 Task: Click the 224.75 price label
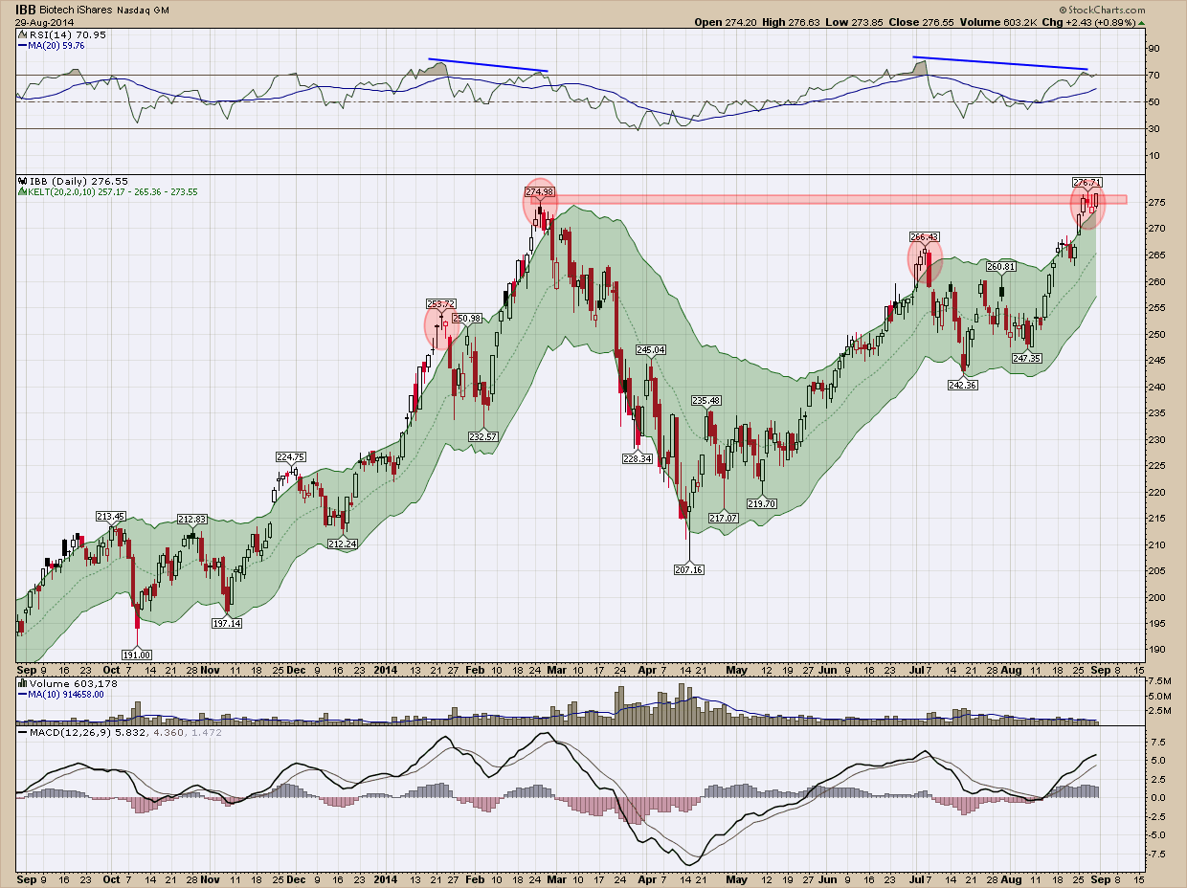coord(291,457)
